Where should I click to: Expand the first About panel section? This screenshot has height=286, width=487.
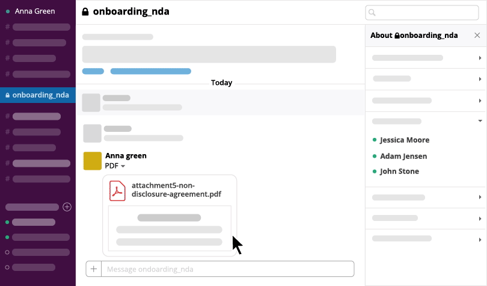pos(480,58)
